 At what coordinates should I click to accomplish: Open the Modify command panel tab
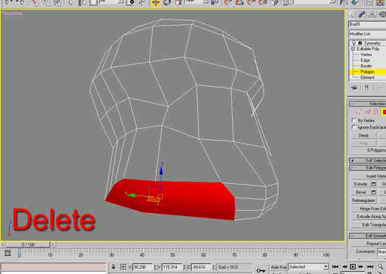pos(362,14)
